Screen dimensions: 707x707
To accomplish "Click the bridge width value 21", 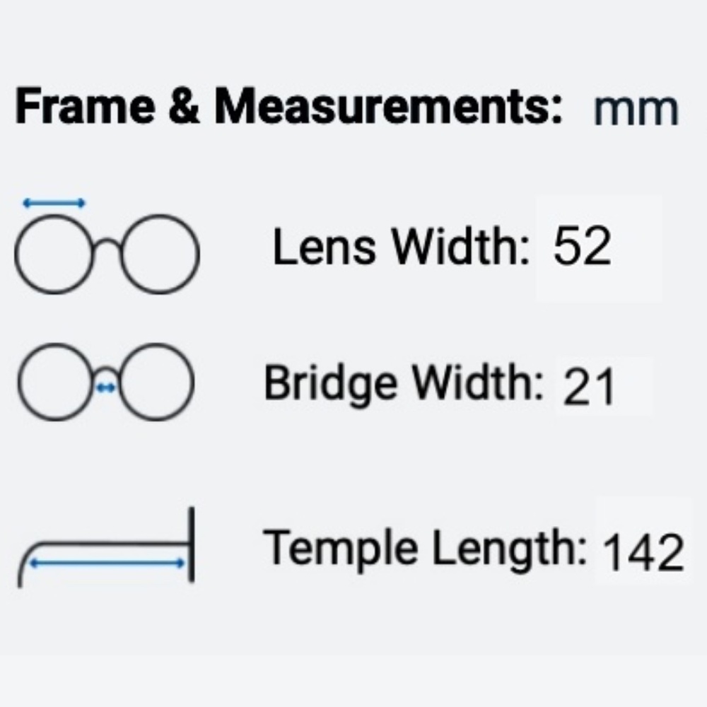I will (x=588, y=387).
